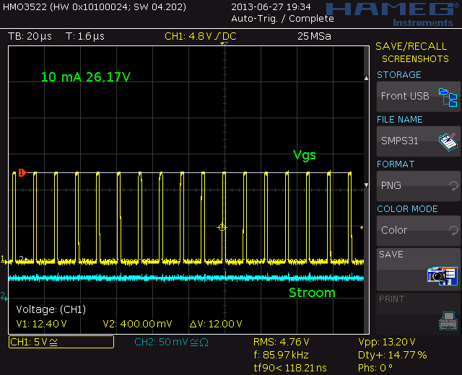Click the cyan Stroom current trace
The image size is (462, 375).
point(180,278)
